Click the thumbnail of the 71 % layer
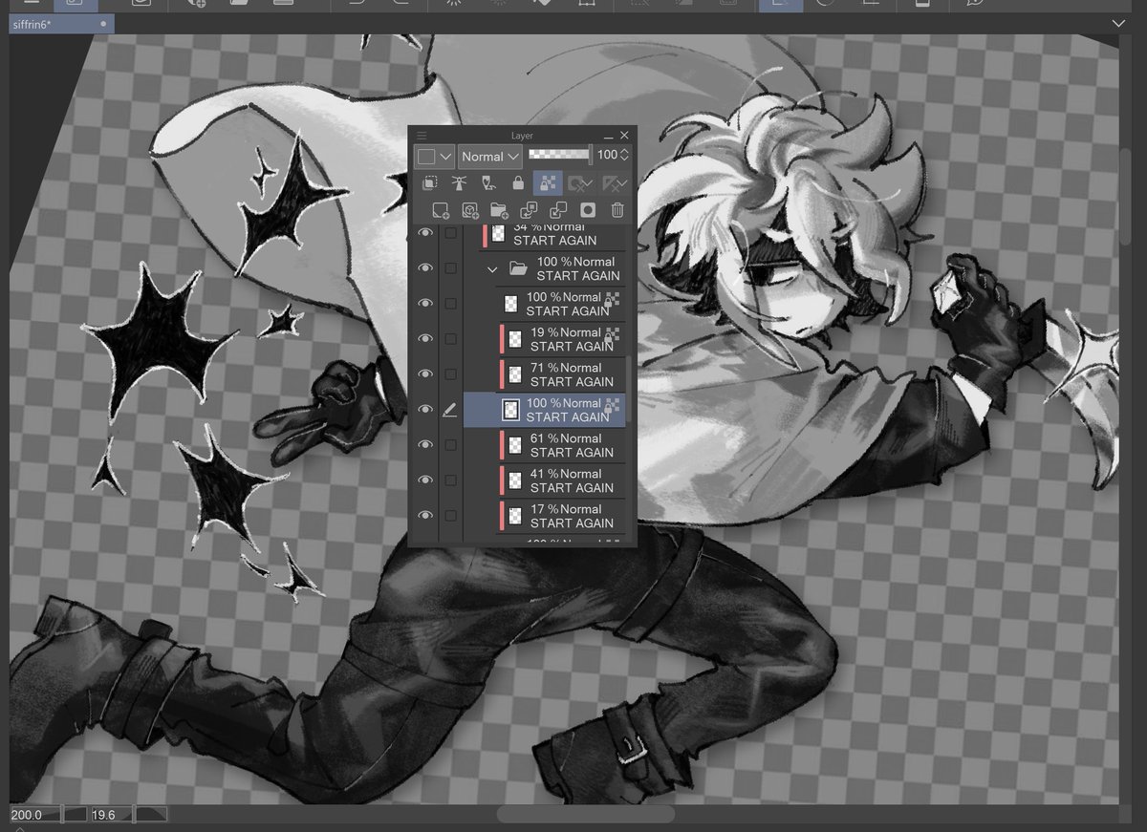Screen dimensions: 1147x832 pyautogui.click(x=515, y=374)
